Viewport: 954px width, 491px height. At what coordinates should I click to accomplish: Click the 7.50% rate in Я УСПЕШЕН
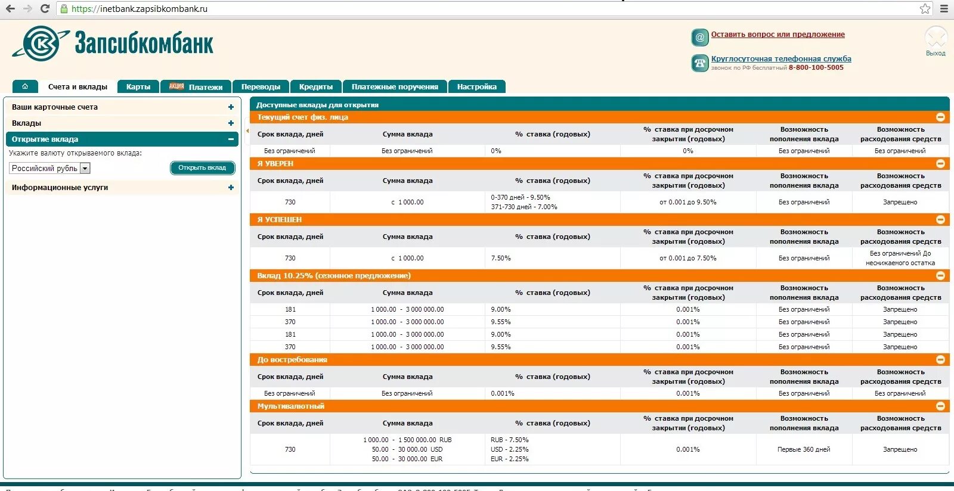[x=501, y=259]
